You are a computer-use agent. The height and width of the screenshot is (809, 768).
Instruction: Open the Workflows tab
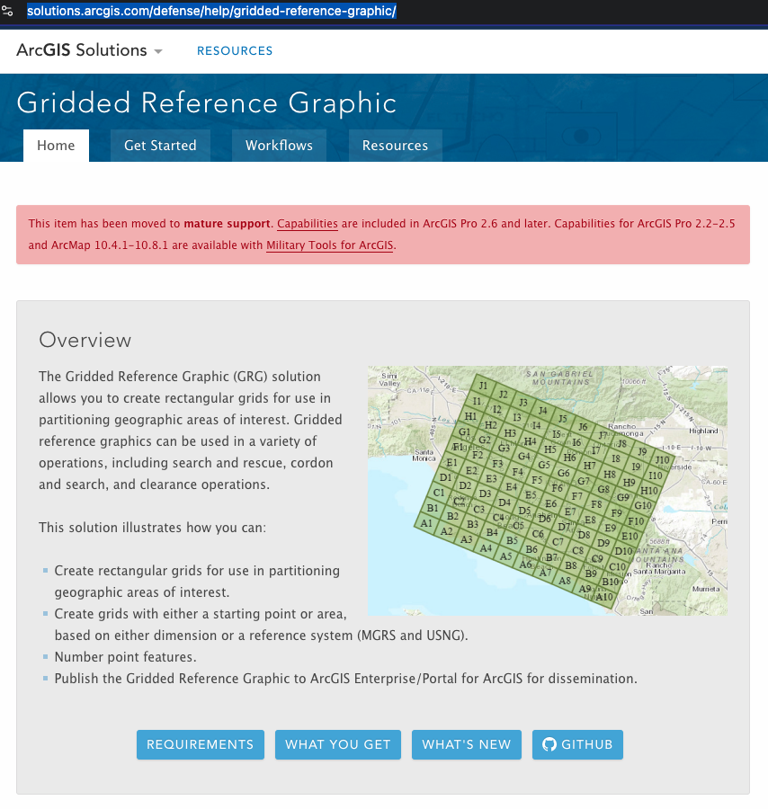point(279,146)
